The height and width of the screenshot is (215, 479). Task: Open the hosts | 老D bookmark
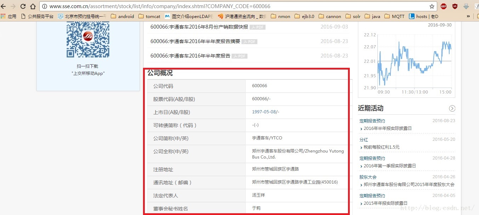coord(423,16)
